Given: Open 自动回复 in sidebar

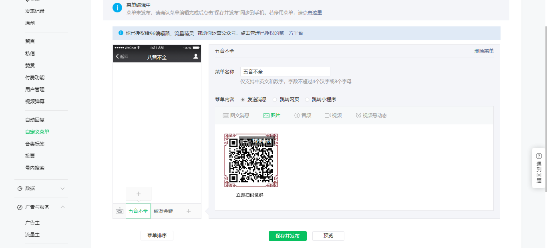Looking at the screenshot, I should click(x=35, y=120).
